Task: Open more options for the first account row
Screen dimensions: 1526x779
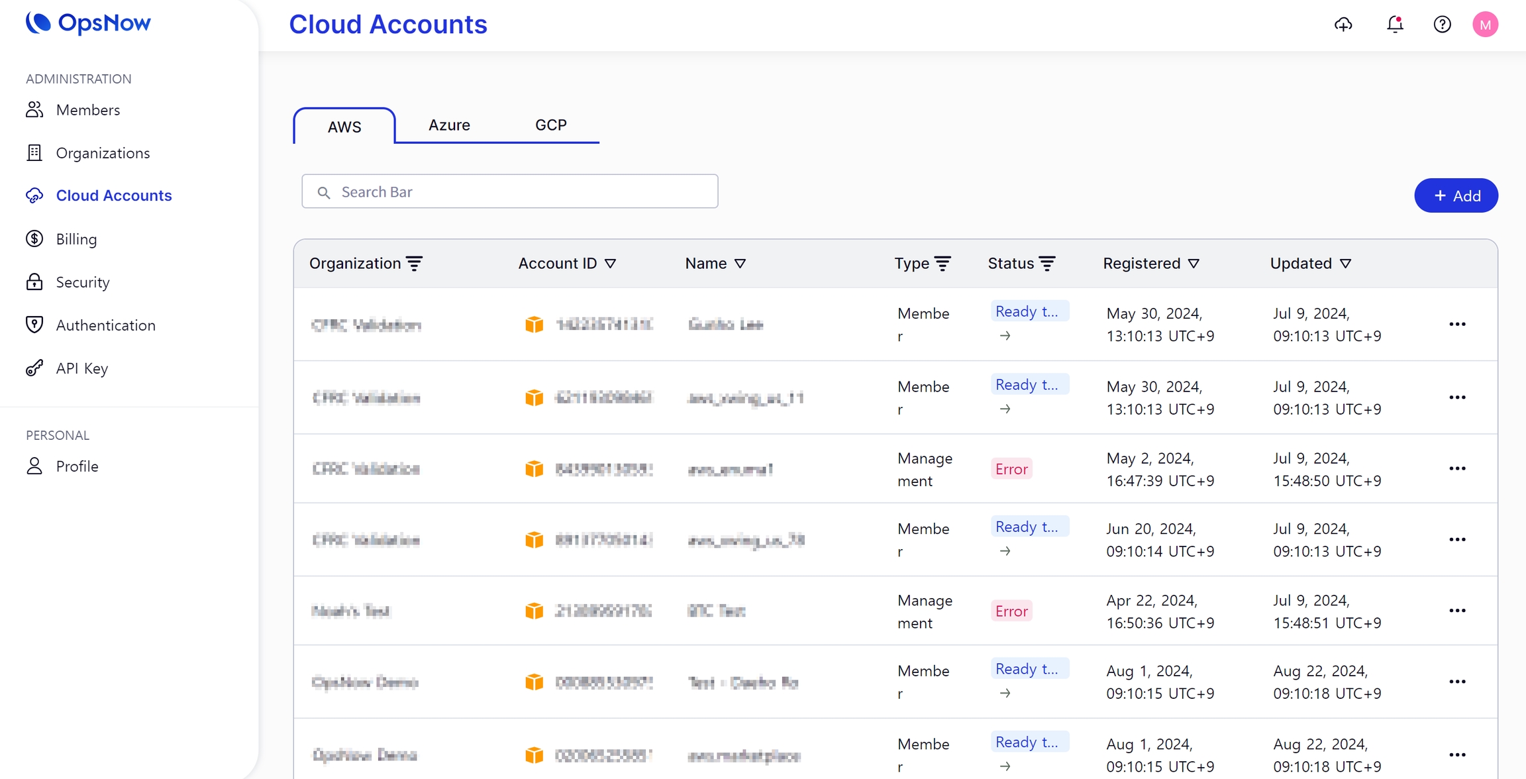Action: (1457, 325)
